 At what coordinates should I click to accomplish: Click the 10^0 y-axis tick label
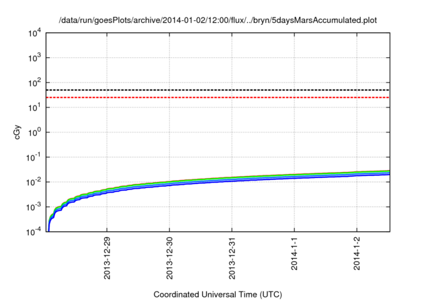[34, 132]
